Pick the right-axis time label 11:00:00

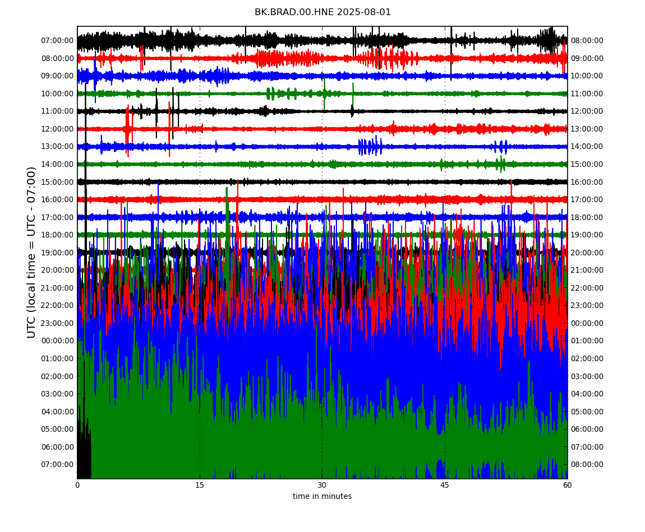tap(587, 94)
